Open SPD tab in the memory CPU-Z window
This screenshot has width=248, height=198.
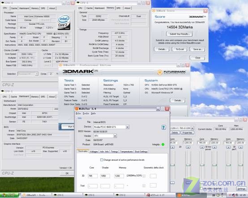pyautogui.click(x=119, y=8)
